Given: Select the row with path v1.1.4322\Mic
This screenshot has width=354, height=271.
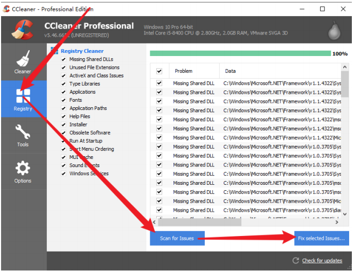Looking at the screenshot, I should click(x=246, y=137).
